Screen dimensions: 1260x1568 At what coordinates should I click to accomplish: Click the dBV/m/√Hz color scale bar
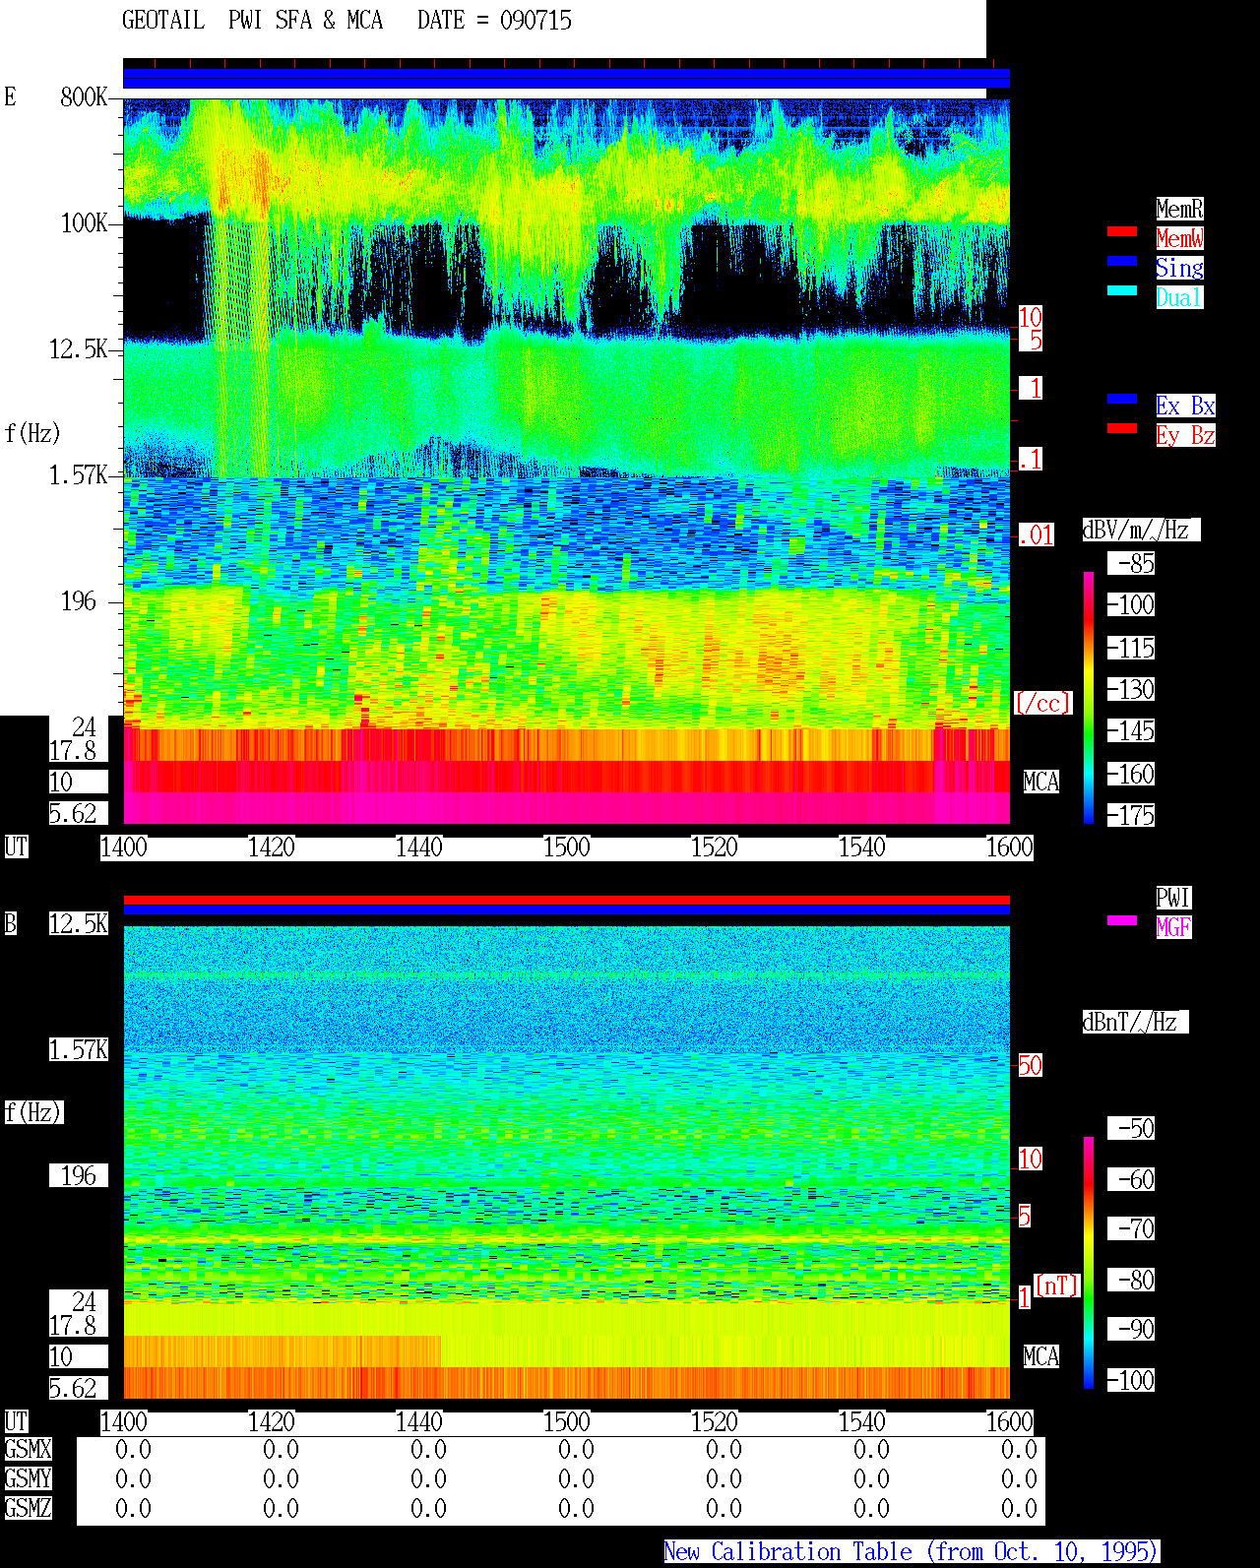coord(1089,697)
